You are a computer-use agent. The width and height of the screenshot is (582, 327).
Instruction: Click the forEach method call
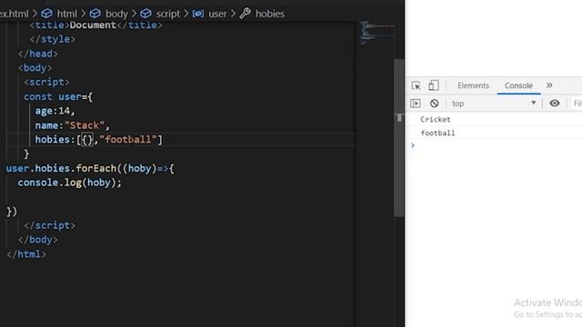(96, 168)
